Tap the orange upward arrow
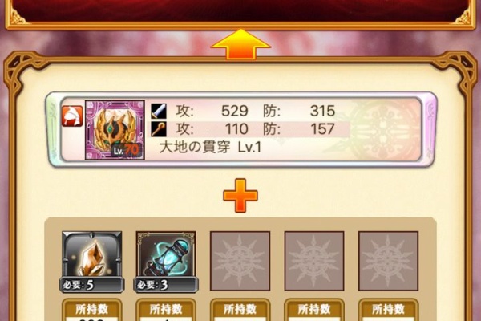This screenshot has height=321, width=481. 240,44
